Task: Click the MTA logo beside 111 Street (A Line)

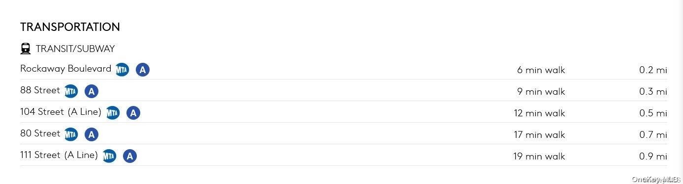Action: coord(109,156)
